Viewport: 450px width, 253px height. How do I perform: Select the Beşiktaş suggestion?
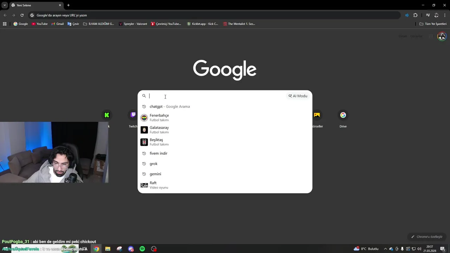click(x=225, y=142)
